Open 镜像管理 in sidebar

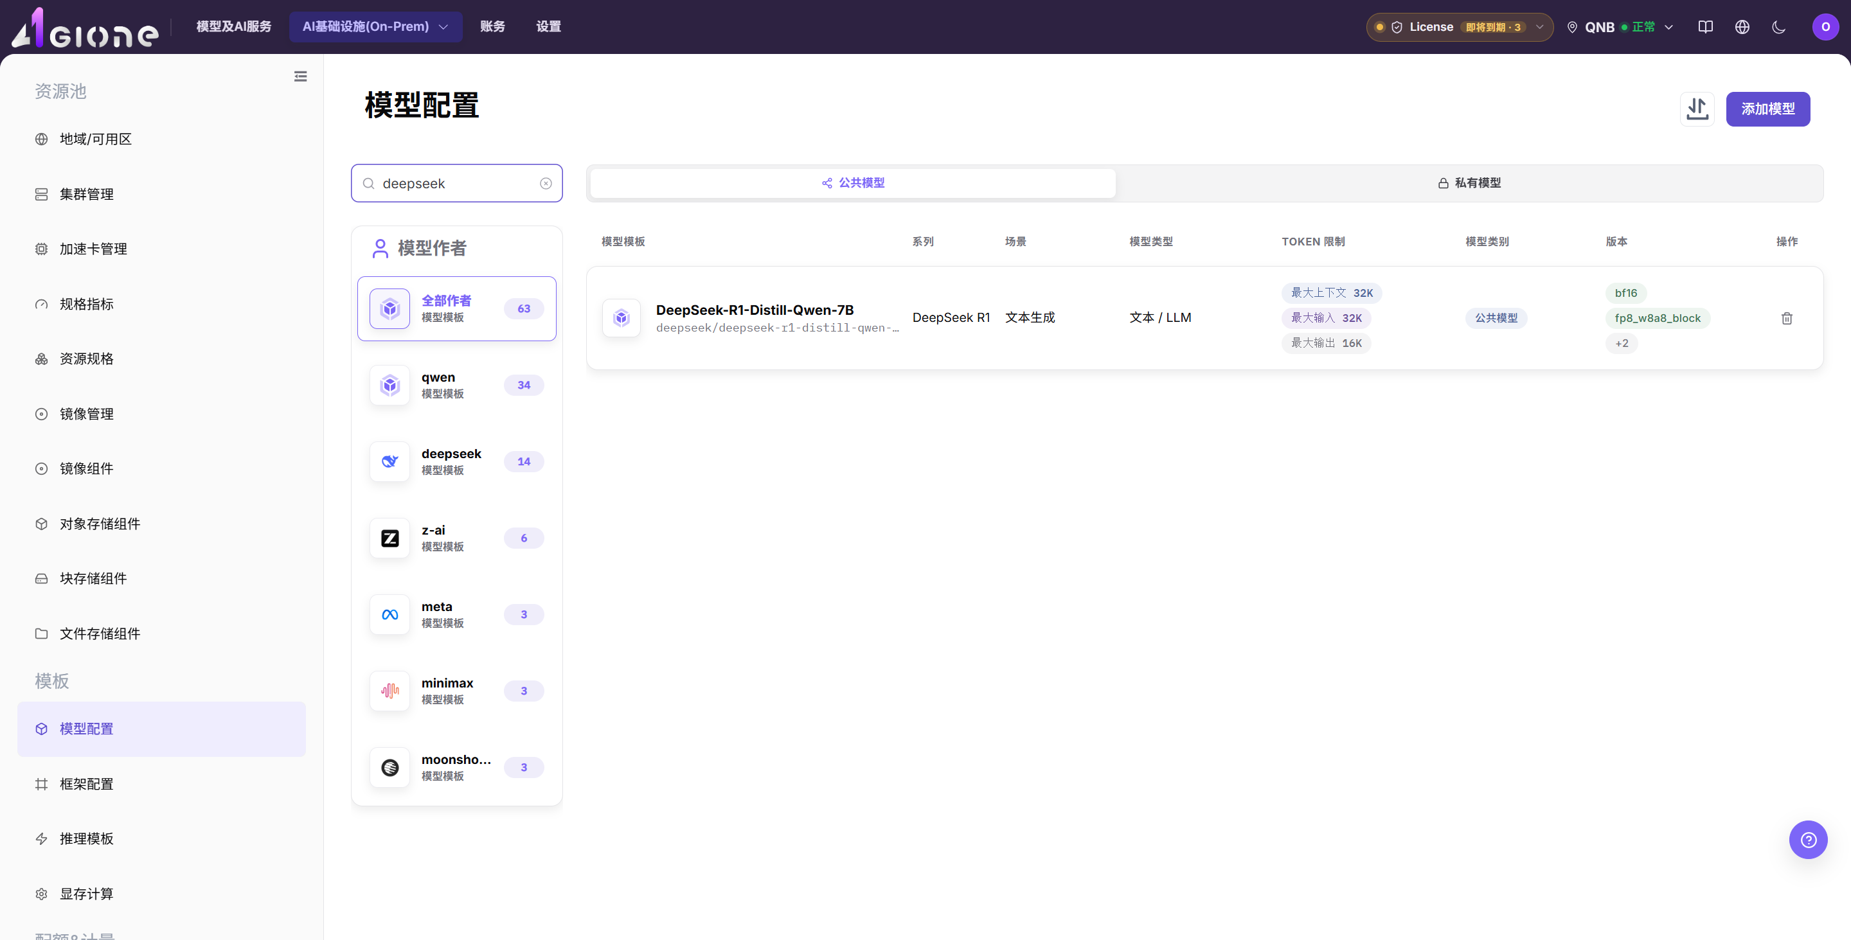(162, 414)
